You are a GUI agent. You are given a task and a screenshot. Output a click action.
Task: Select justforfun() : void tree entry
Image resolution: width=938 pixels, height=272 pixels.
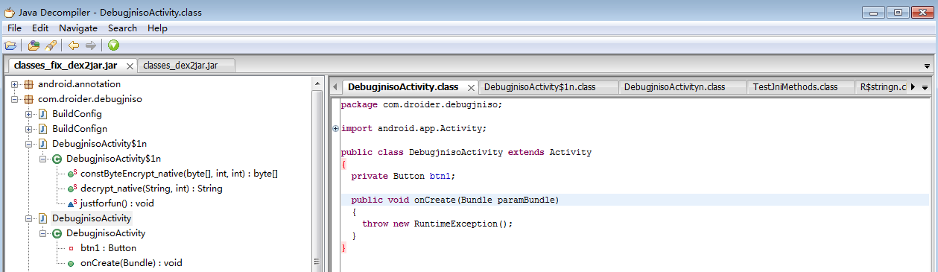117,203
